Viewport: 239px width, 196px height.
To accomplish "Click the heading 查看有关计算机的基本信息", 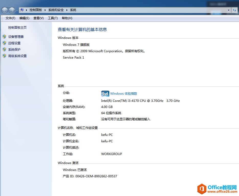I will (82, 29).
